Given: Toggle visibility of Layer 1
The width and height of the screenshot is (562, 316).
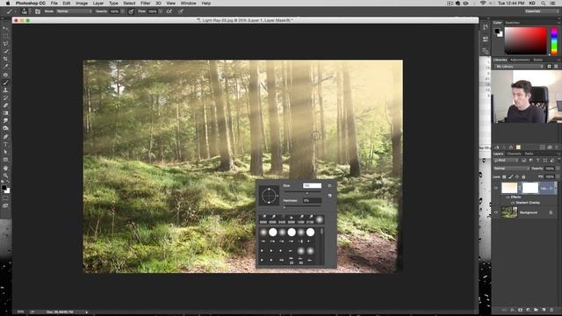Looking at the screenshot, I should (x=496, y=188).
